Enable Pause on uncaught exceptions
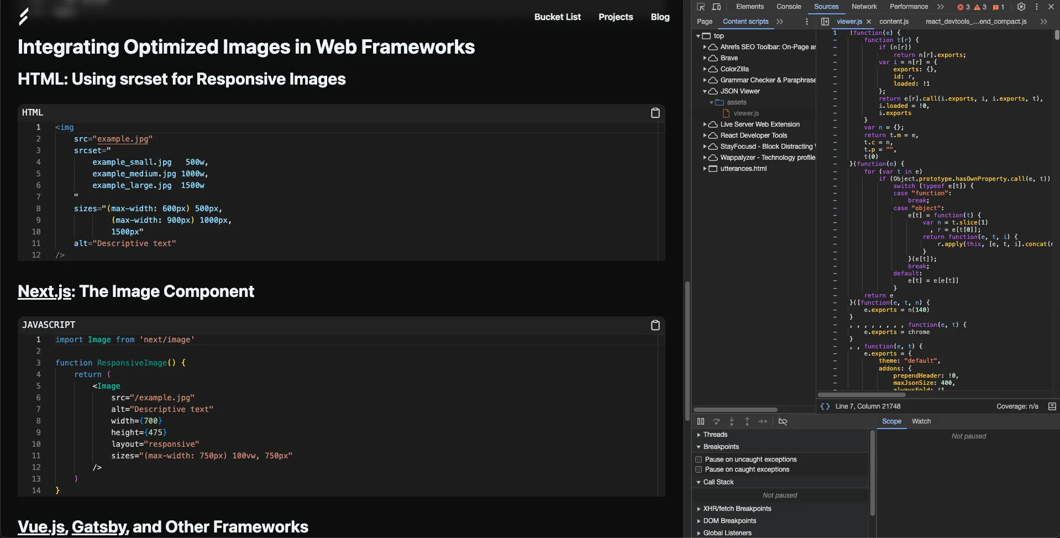 pos(699,459)
